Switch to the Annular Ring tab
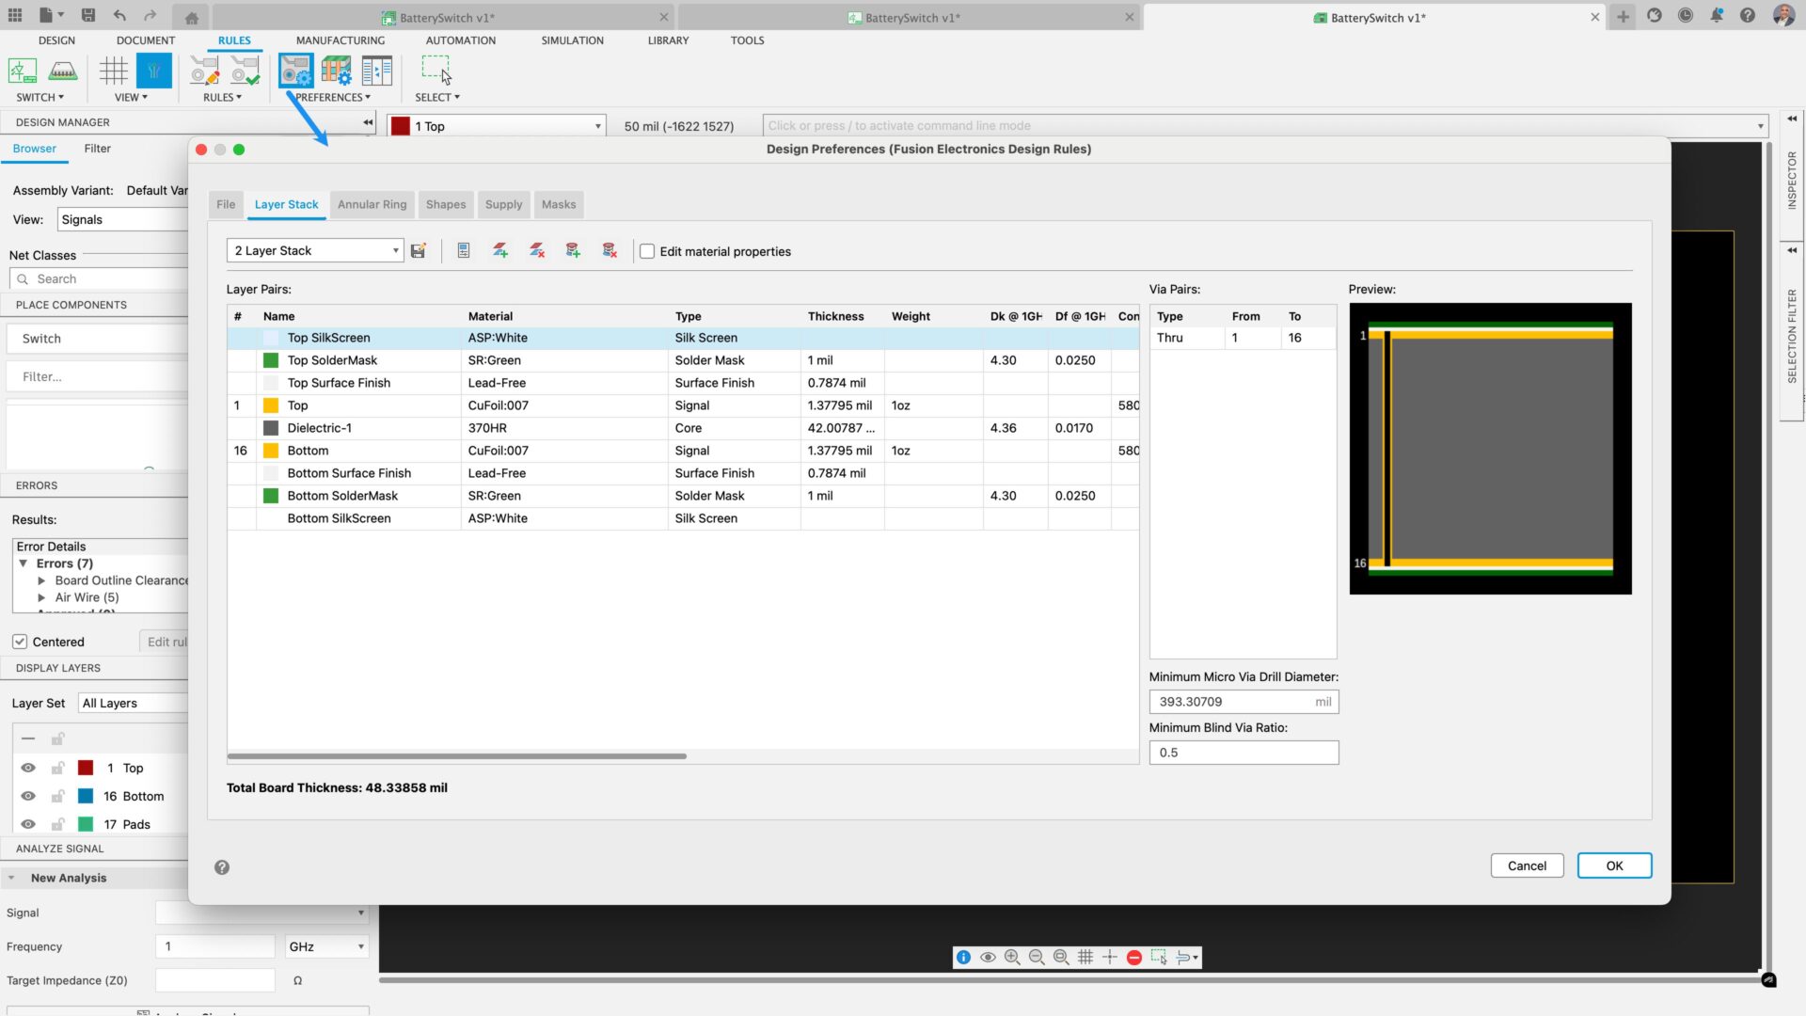This screenshot has width=1806, height=1016. pyautogui.click(x=372, y=204)
